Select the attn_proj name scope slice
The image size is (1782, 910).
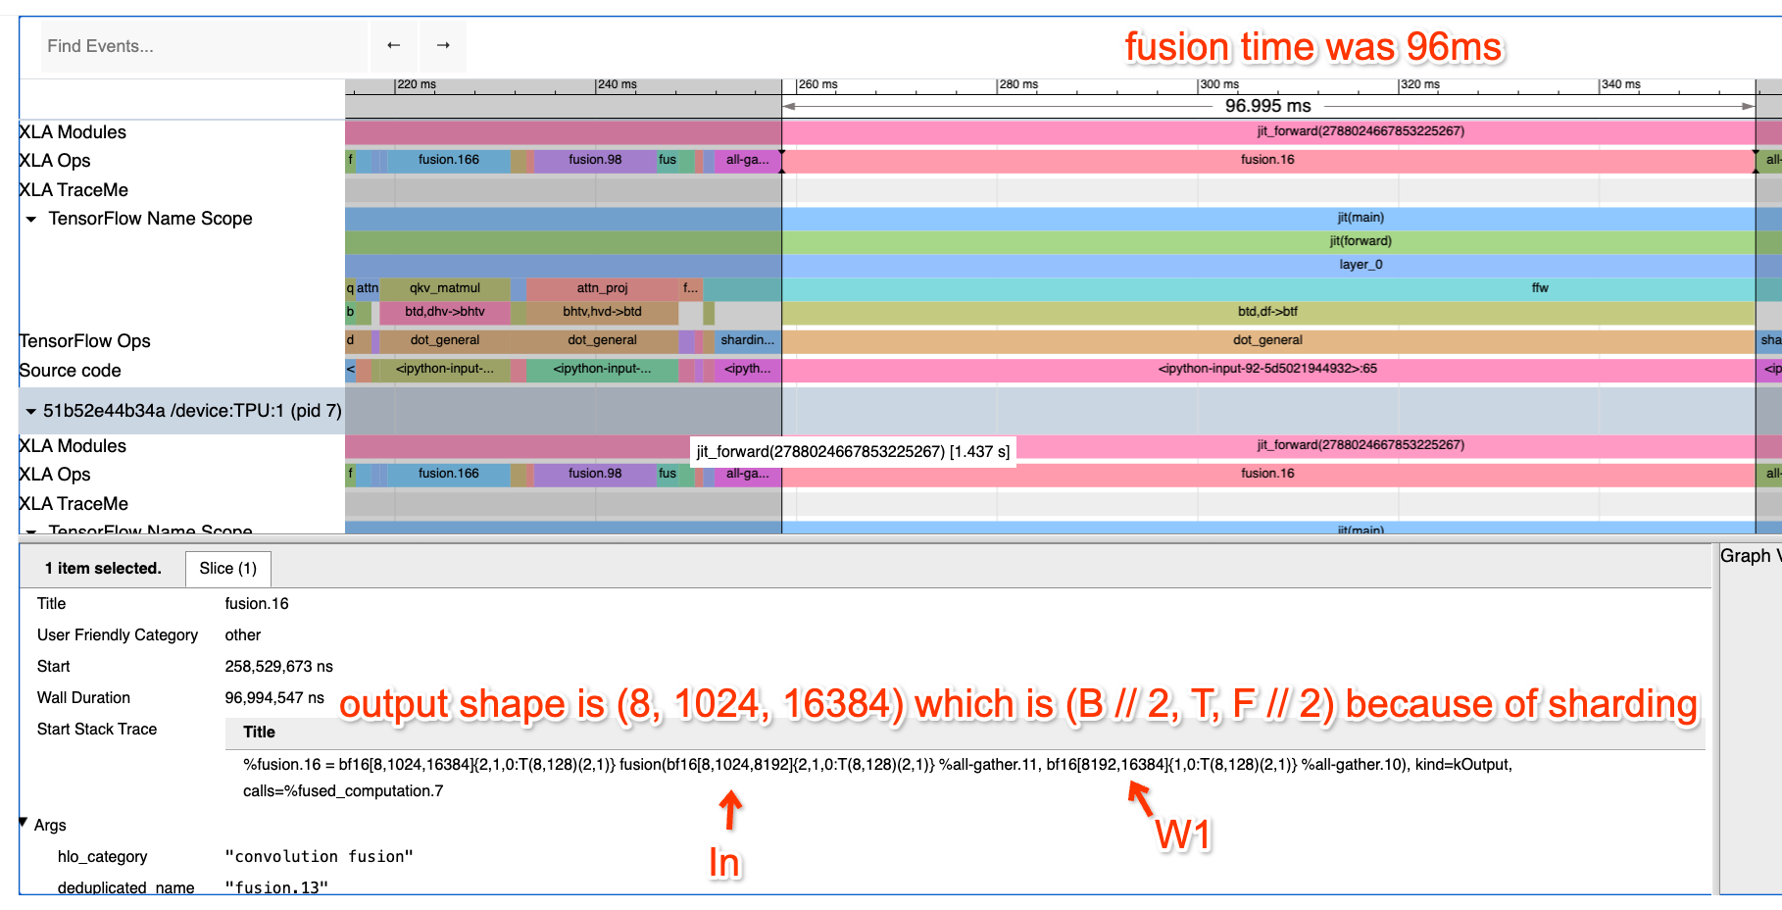[x=602, y=288]
